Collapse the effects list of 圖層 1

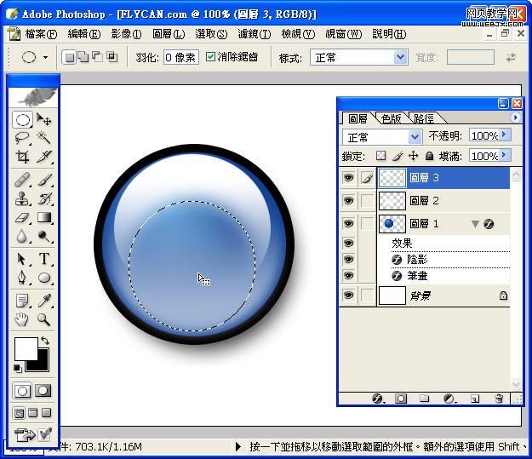(475, 224)
